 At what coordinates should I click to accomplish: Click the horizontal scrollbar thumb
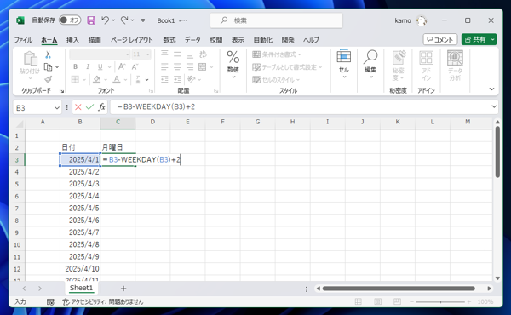coord(399,289)
